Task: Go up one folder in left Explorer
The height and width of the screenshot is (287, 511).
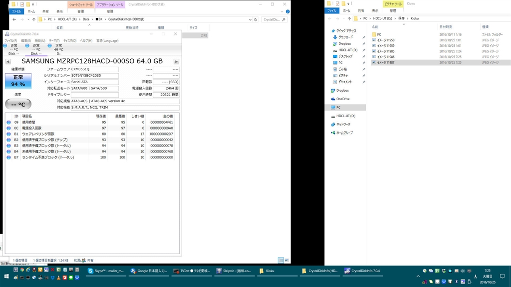Action: (x=34, y=19)
